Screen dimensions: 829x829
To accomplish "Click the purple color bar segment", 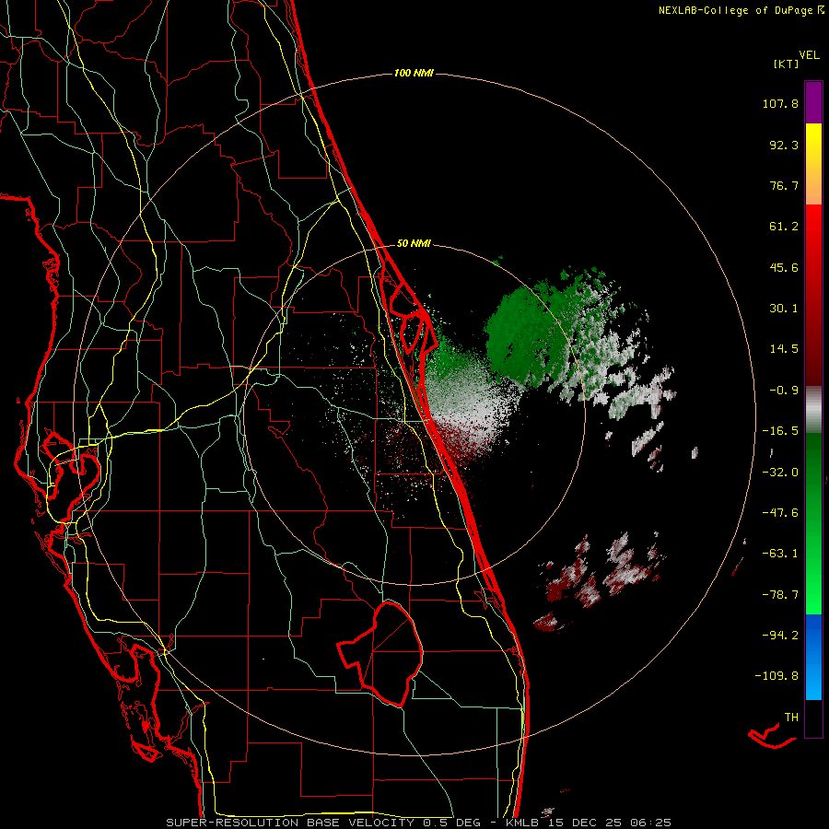I will (813, 102).
